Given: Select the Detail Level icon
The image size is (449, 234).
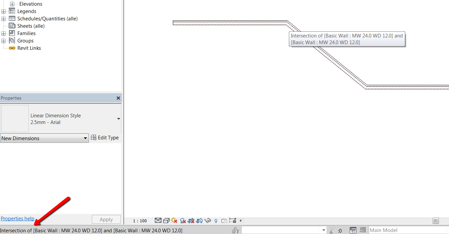Looking at the screenshot, I should tap(158, 221).
